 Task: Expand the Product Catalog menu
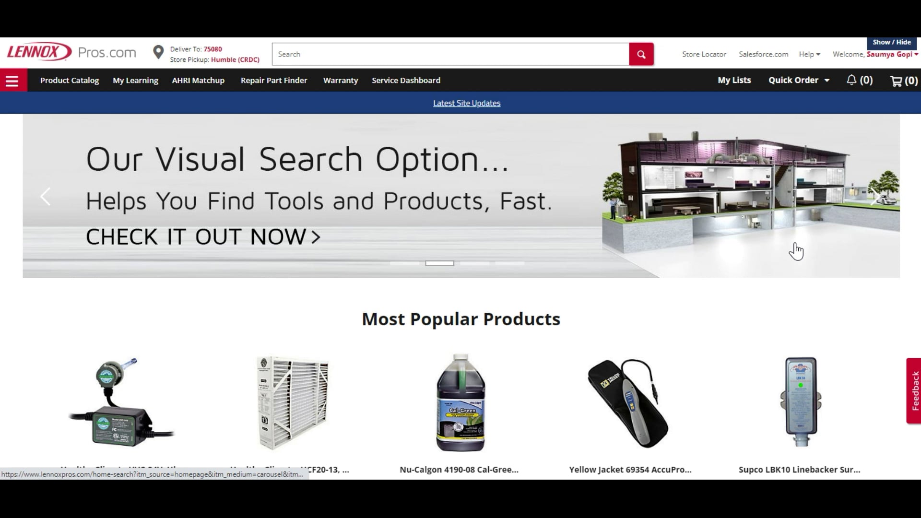pos(70,80)
